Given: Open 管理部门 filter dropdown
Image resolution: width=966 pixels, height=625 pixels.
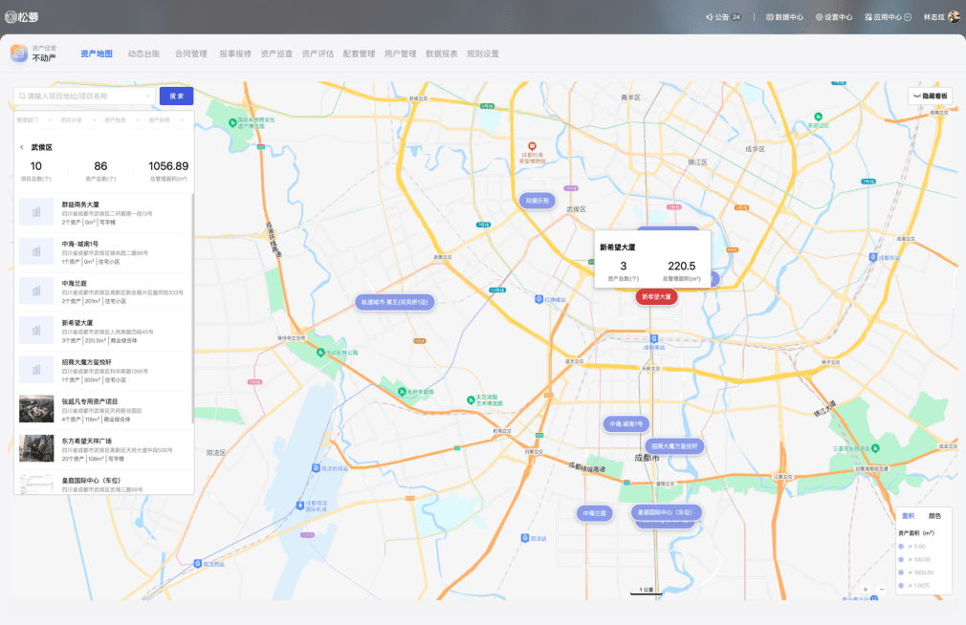Looking at the screenshot, I should (x=34, y=120).
